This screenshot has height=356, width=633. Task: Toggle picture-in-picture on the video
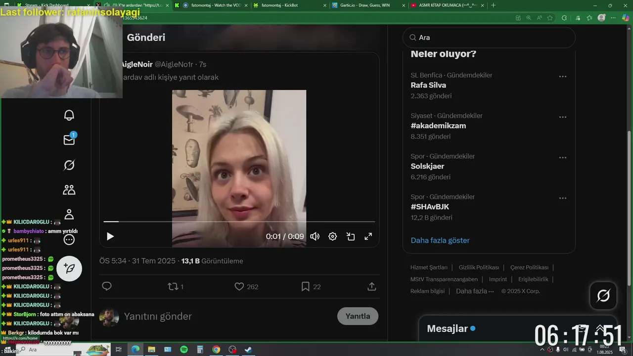tap(351, 236)
